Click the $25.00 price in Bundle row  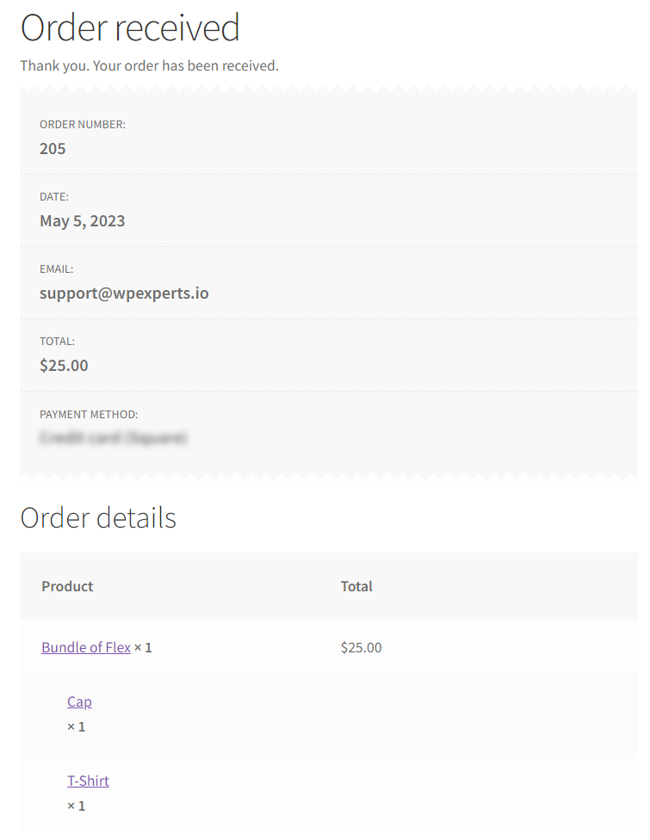click(362, 647)
